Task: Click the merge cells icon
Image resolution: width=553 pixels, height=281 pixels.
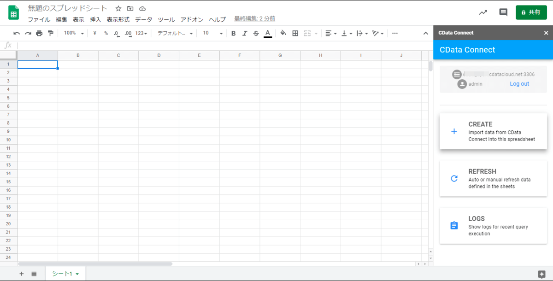Action: [x=307, y=33]
